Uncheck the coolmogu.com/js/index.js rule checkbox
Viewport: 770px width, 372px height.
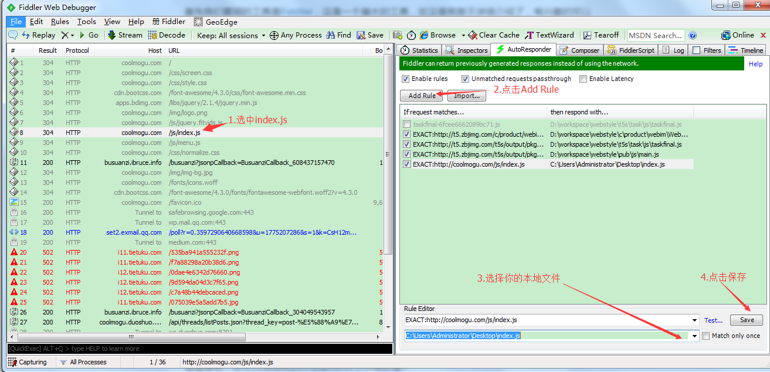[x=407, y=164]
